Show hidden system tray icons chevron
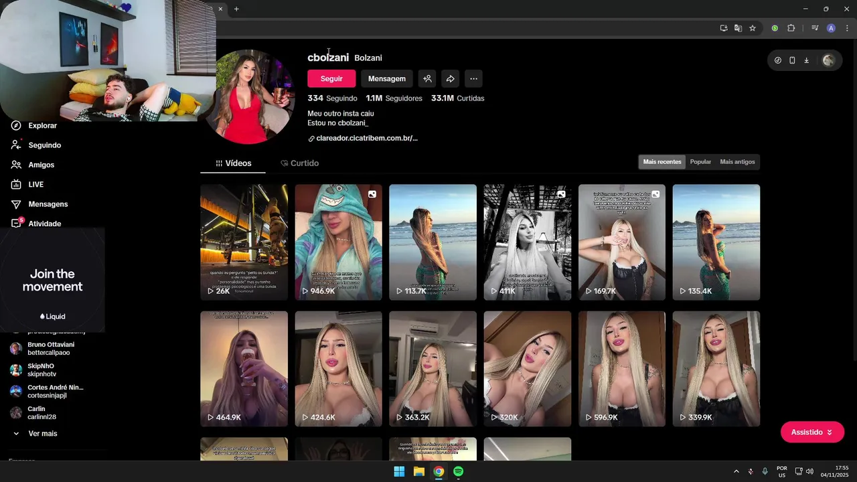 pos(736,471)
